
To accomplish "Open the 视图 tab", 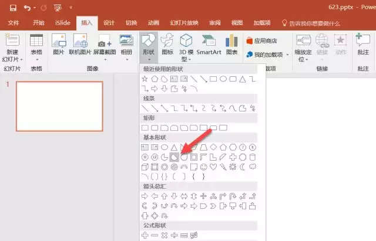I will point(237,23).
